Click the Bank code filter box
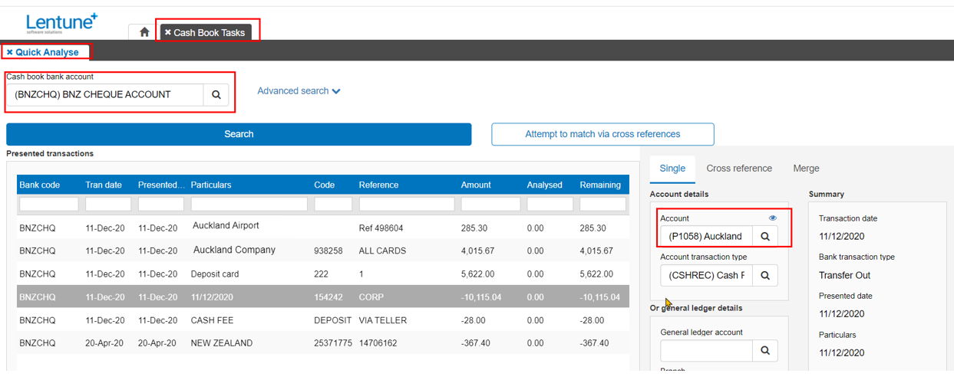Image resolution: width=954 pixels, height=380 pixels. [49, 205]
